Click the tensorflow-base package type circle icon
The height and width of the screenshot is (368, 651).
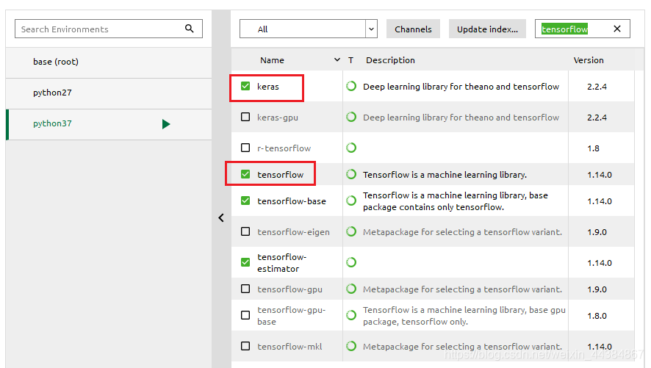point(351,201)
